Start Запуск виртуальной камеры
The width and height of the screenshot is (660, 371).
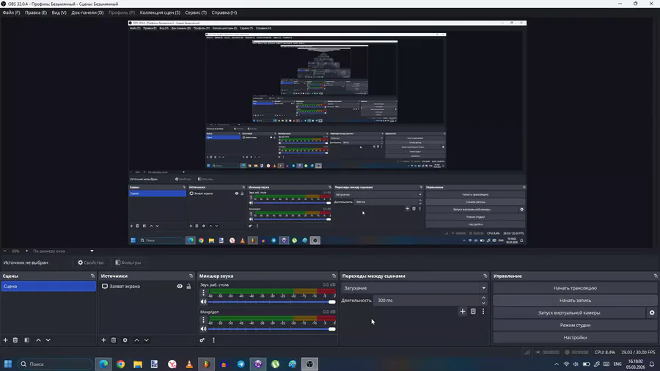point(569,312)
